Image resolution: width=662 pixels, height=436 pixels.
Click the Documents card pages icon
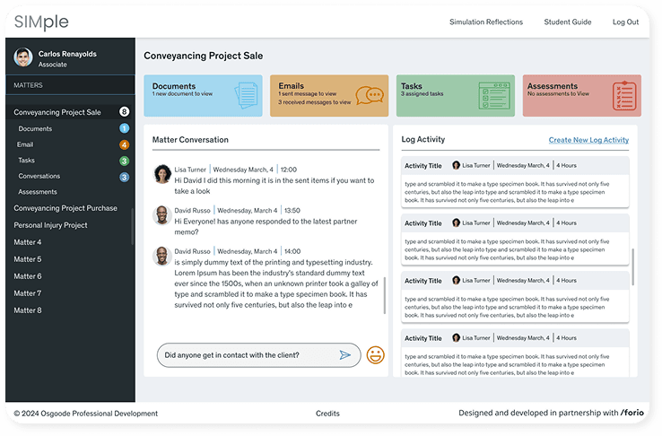coord(245,95)
